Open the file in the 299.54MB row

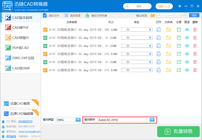click(158, 30)
